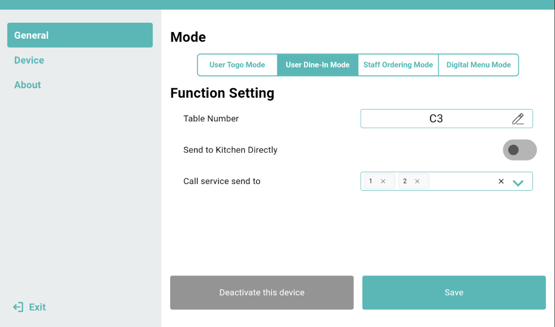
Task: Expand the Call service send to dropdown
Action: pyautogui.click(x=518, y=182)
